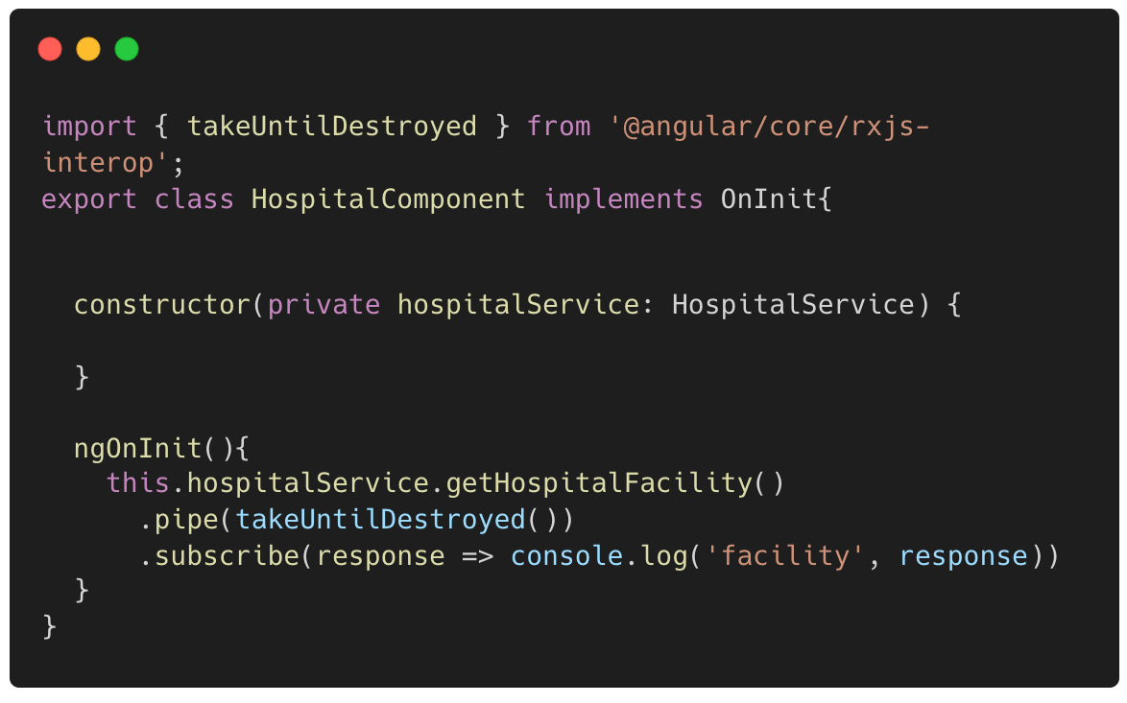Click the HospitalService type annotation

pyautogui.click(x=794, y=305)
